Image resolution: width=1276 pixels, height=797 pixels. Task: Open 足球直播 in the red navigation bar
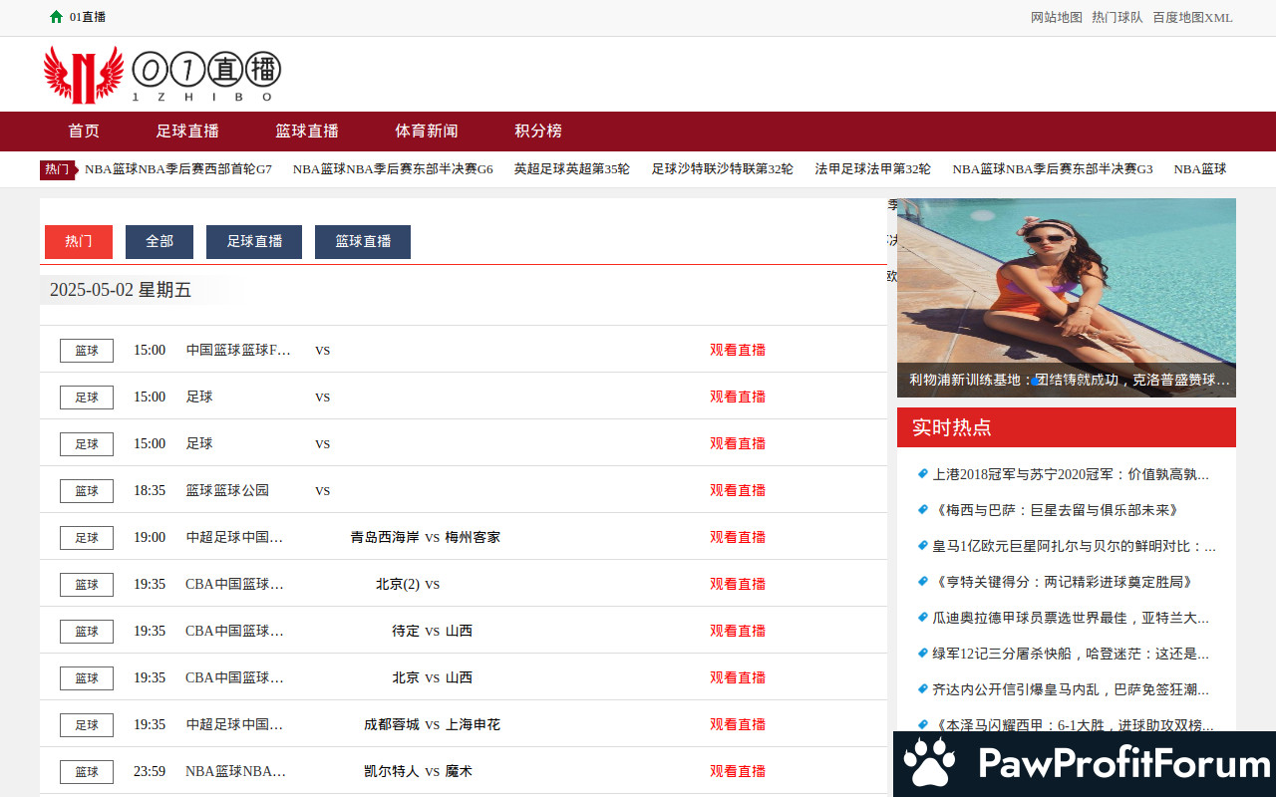[x=187, y=131]
